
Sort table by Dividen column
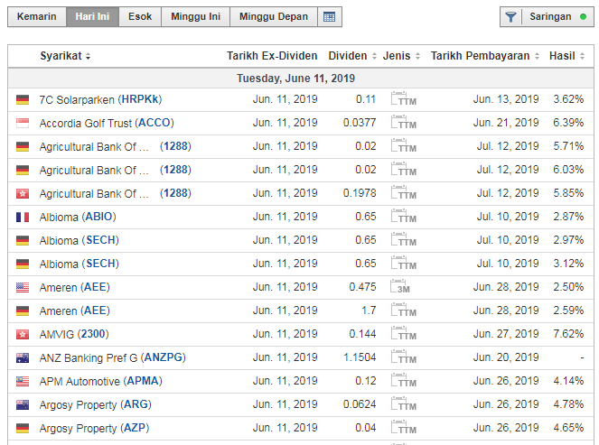(x=352, y=56)
